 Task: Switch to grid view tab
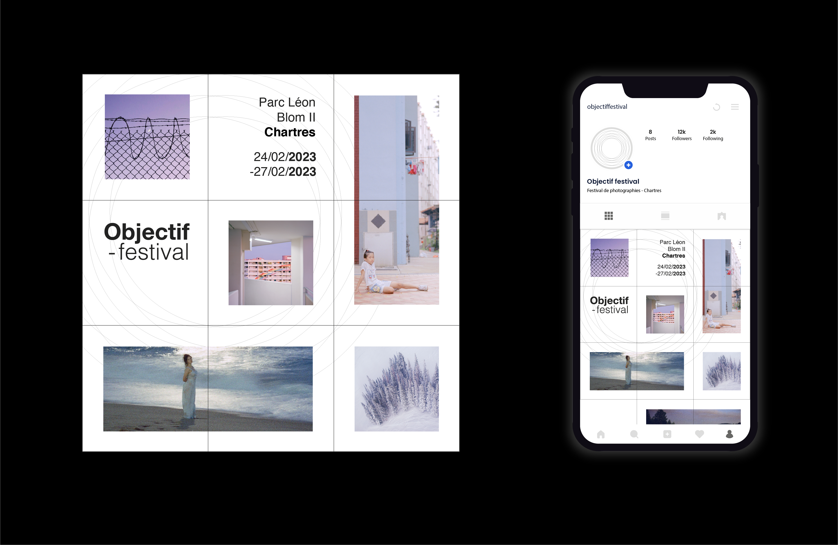coord(609,216)
